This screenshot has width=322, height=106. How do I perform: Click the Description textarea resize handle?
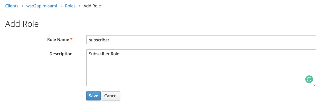pyautogui.click(x=314, y=84)
